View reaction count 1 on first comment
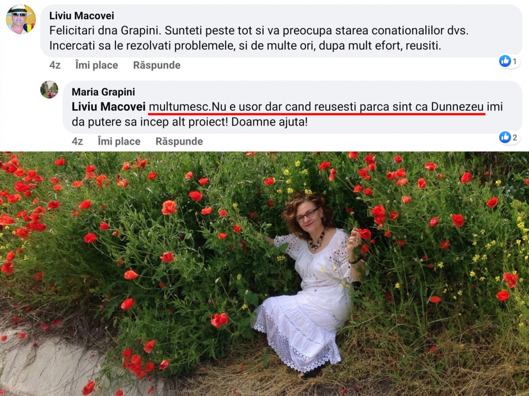The width and height of the screenshot is (529, 396). (514, 61)
